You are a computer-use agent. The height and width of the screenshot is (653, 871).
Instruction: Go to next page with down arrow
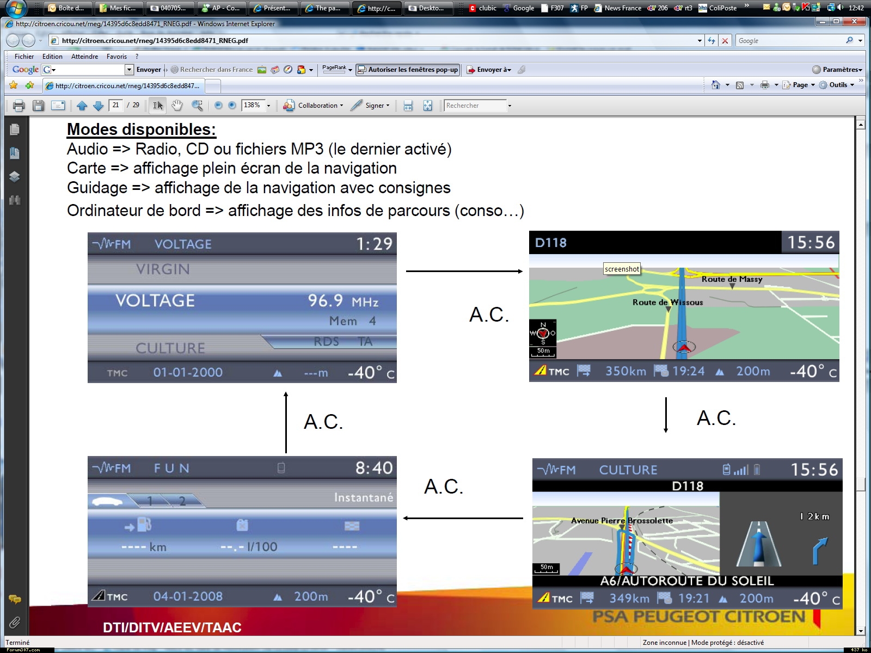click(x=99, y=106)
